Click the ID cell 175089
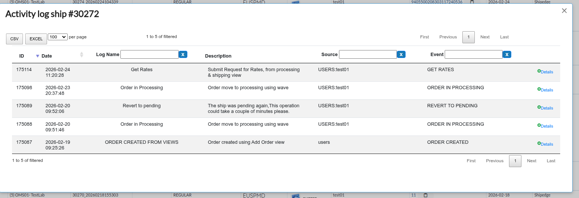This screenshot has height=198, width=579. (x=24, y=105)
